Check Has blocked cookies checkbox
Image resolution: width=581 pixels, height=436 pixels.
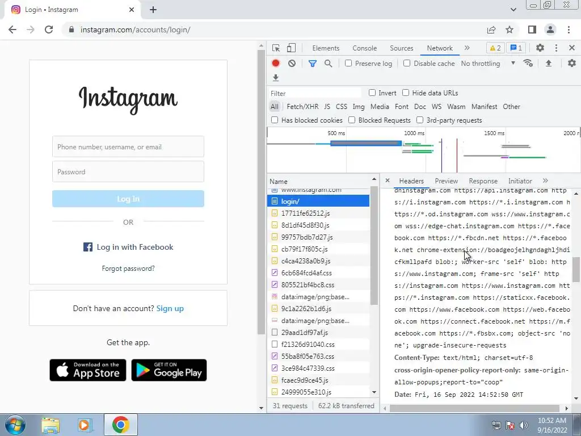(x=275, y=120)
